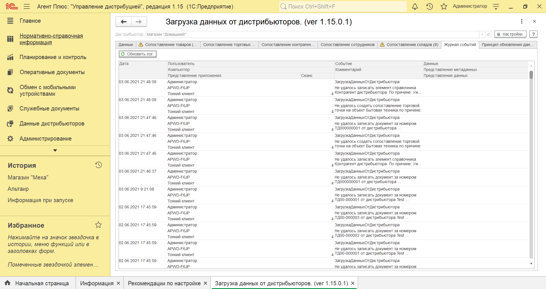Image resolution: width=546 pixels, height=289 pixels.
Task: Open Данные дистрибьюторов section
Action: pyautogui.click(x=52, y=123)
